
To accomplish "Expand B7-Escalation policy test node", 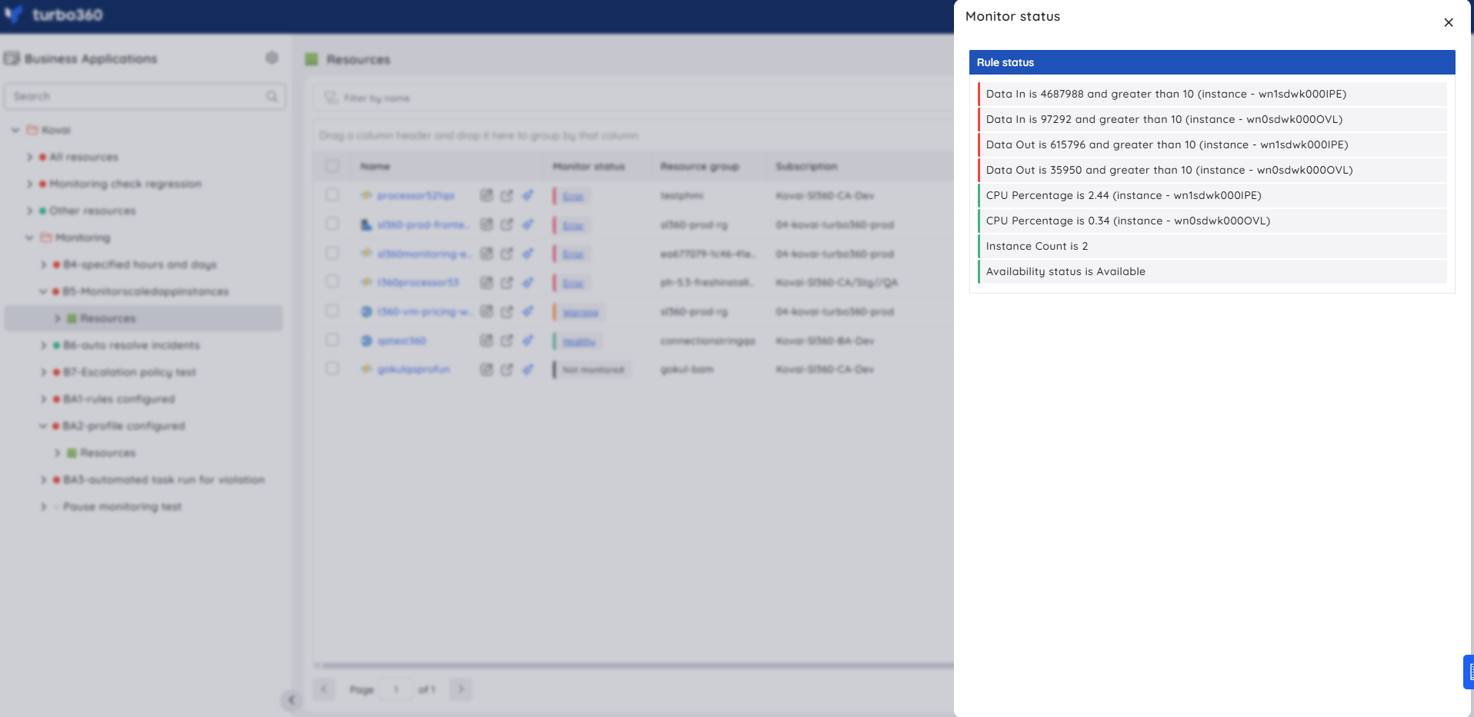I will (43, 372).
